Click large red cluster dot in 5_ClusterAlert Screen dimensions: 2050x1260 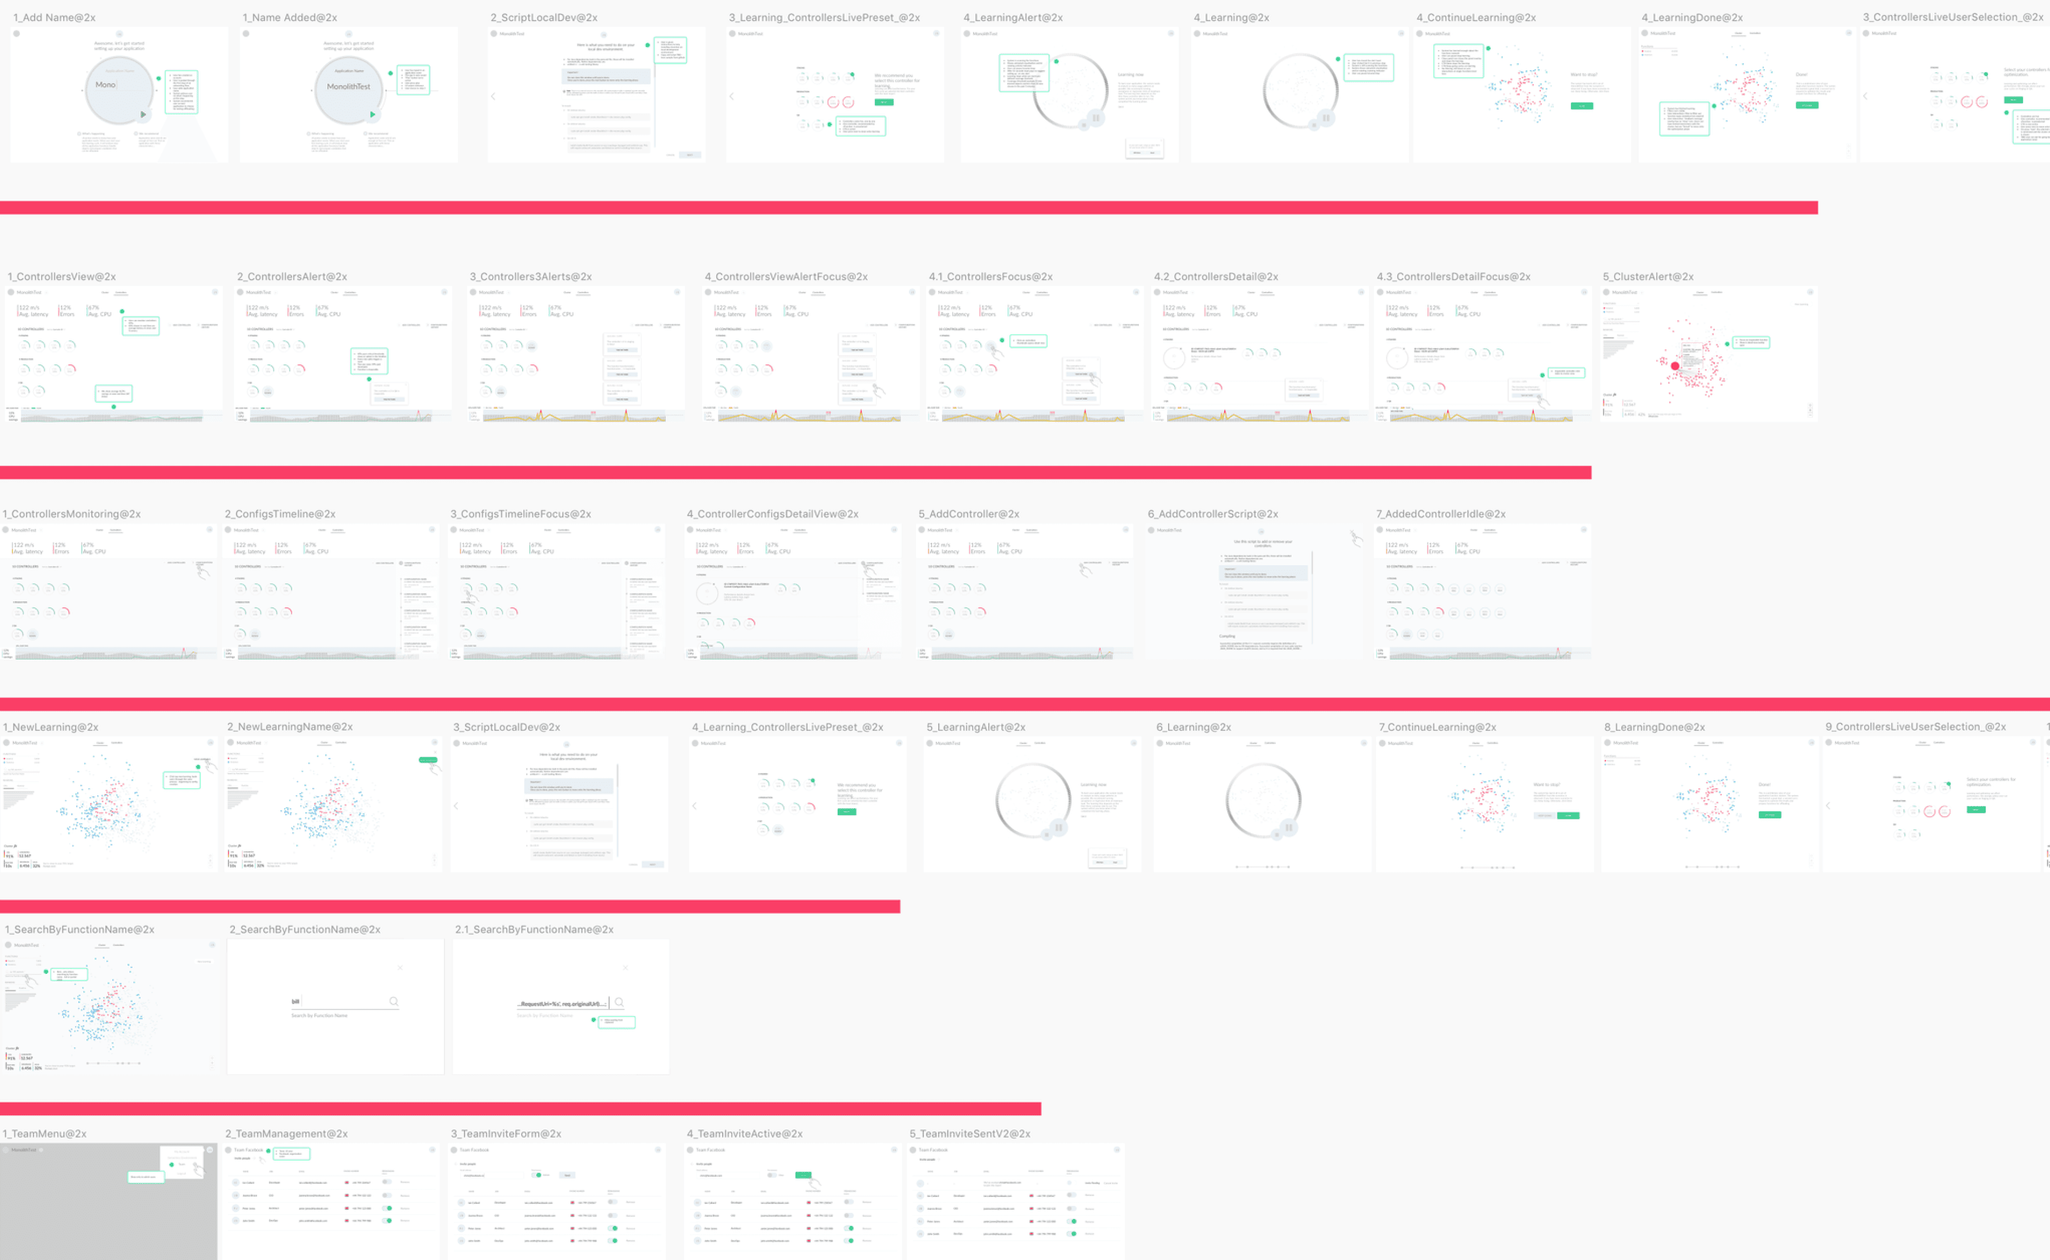[1675, 366]
